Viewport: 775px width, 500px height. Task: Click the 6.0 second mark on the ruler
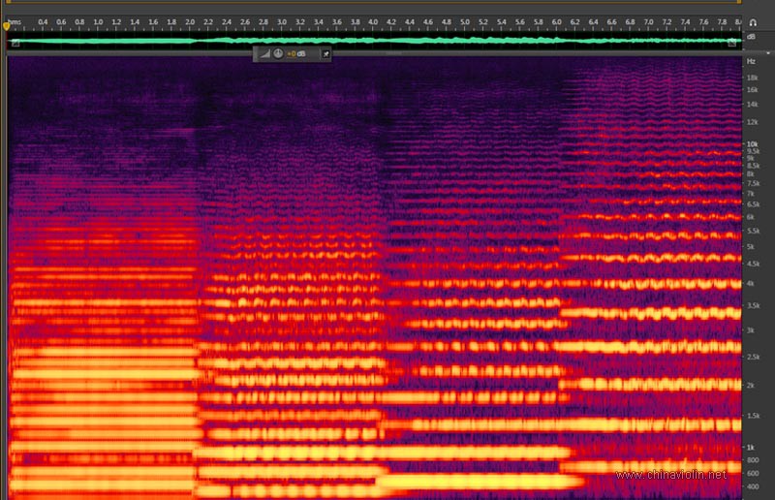click(x=556, y=21)
